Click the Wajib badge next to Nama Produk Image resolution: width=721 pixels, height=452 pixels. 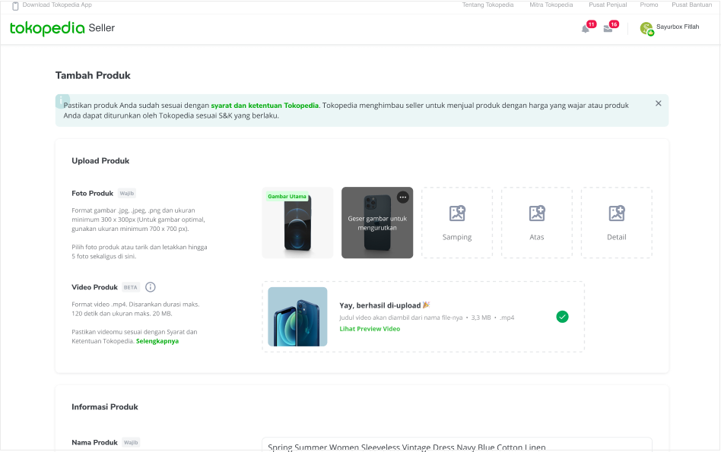131,442
